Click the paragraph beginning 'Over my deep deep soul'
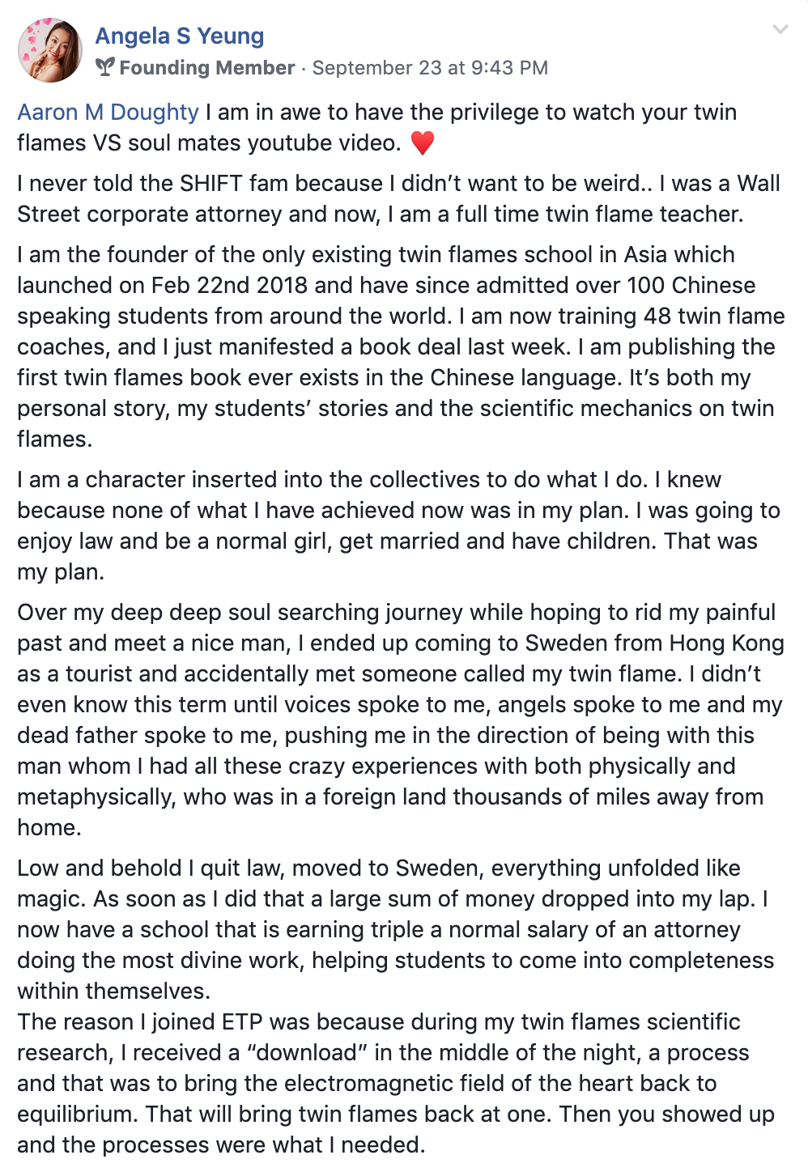The height and width of the screenshot is (1172, 808). click(401, 720)
